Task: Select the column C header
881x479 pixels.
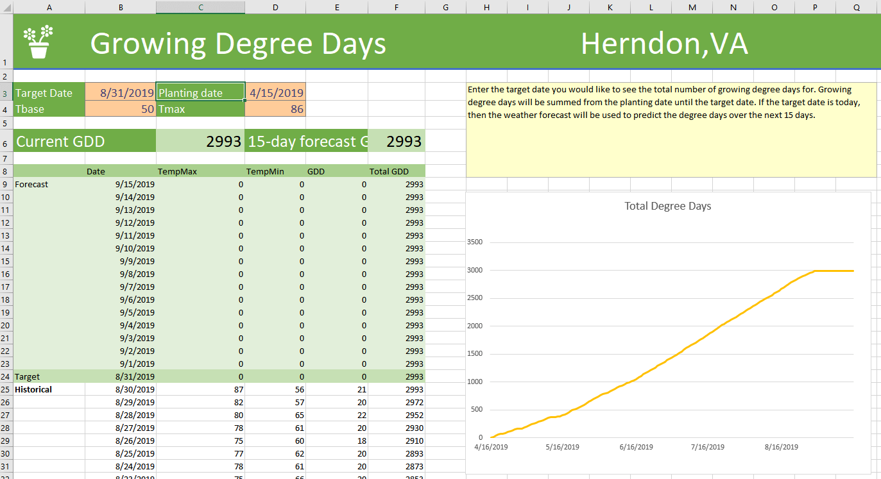Action: point(200,7)
